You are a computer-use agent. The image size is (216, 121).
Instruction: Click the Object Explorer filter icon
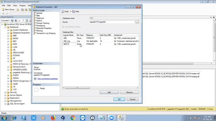point(23,21)
